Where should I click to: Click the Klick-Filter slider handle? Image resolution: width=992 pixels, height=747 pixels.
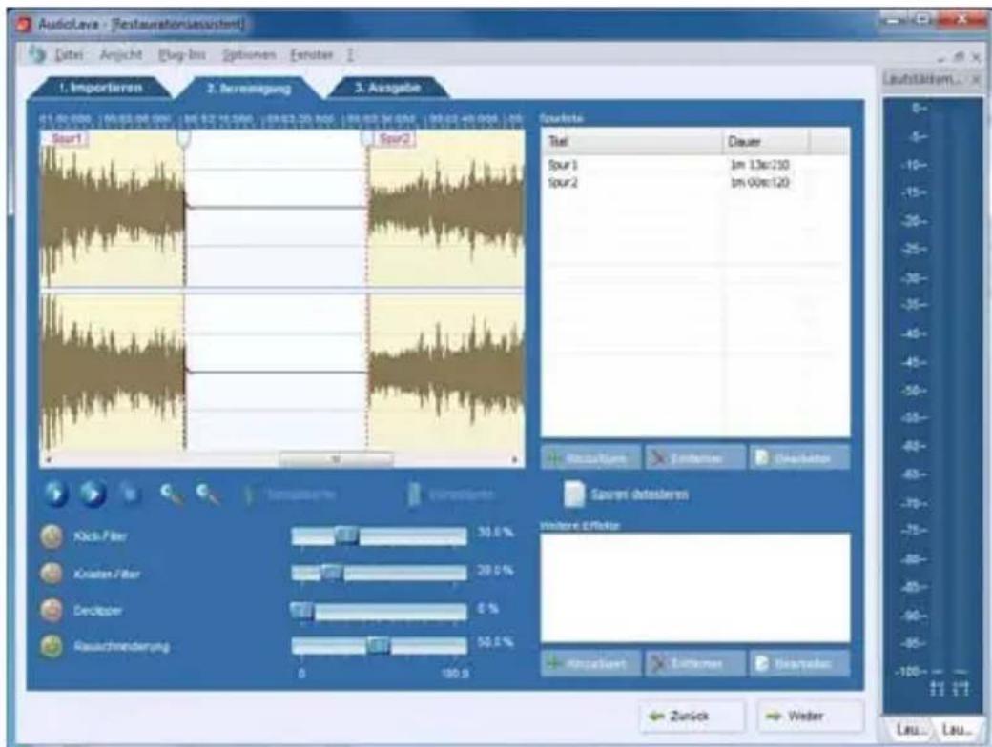click(x=345, y=535)
